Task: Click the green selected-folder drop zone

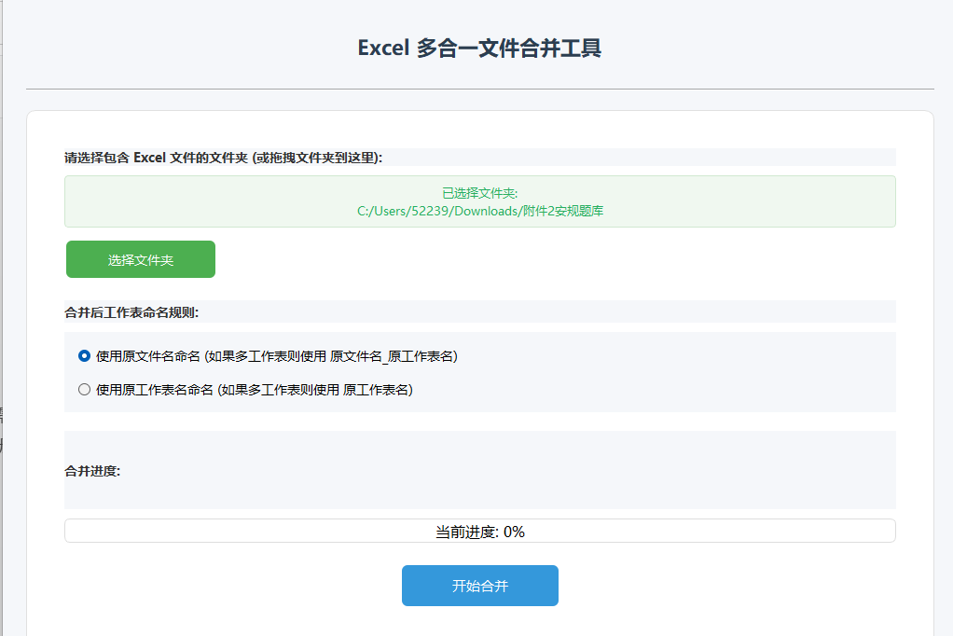Action: tap(479, 201)
